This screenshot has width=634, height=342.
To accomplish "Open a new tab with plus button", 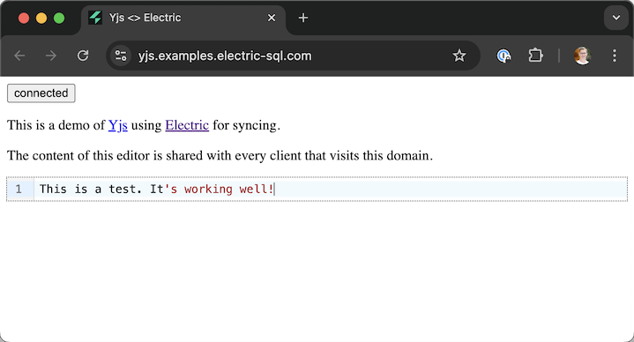I will point(303,18).
